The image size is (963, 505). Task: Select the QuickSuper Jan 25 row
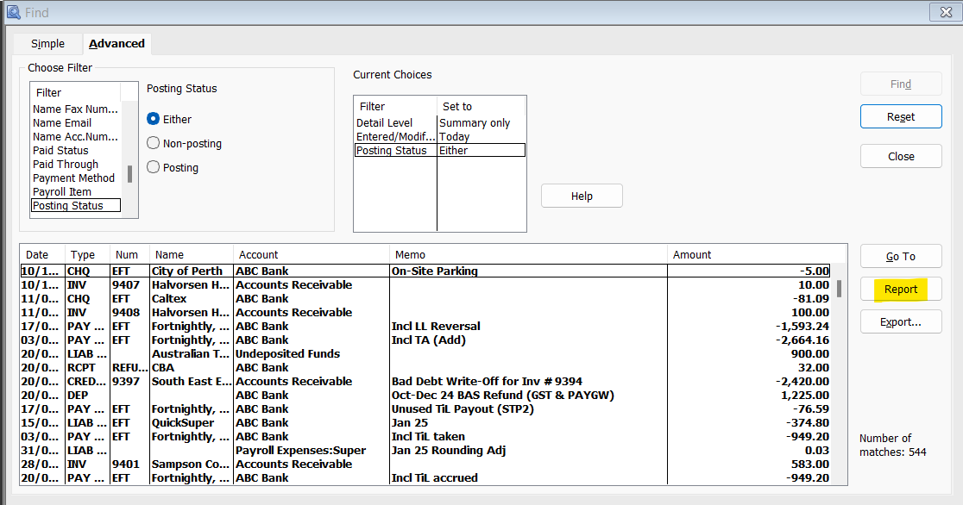(425, 423)
